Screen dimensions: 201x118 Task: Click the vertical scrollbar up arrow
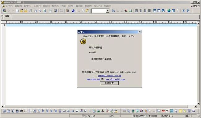[x=198, y=23]
